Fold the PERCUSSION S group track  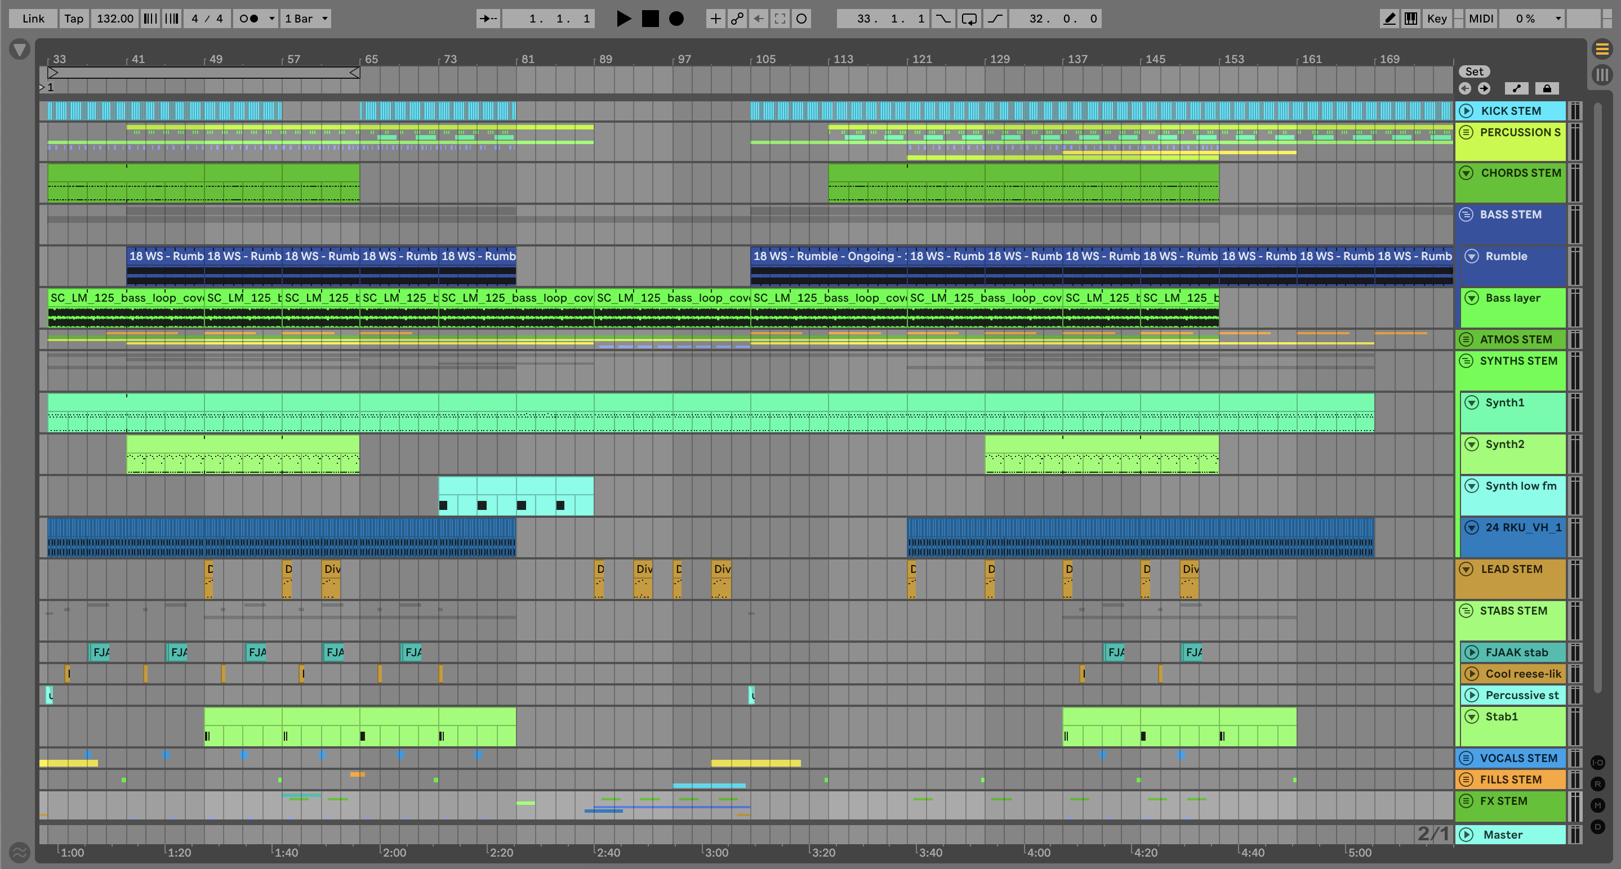[x=1466, y=132]
